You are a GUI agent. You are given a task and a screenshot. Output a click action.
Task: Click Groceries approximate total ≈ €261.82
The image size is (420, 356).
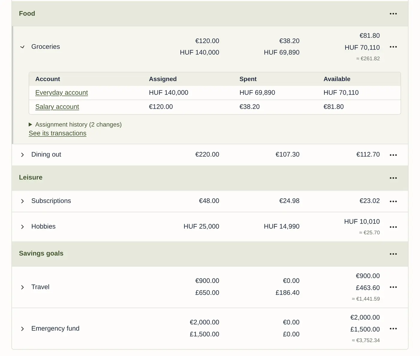pyautogui.click(x=368, y=59)
